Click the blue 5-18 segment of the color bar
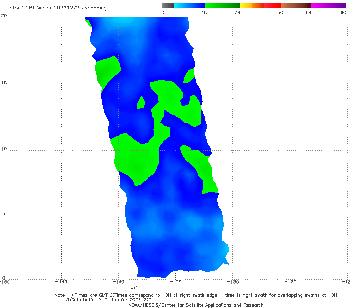 189,6
